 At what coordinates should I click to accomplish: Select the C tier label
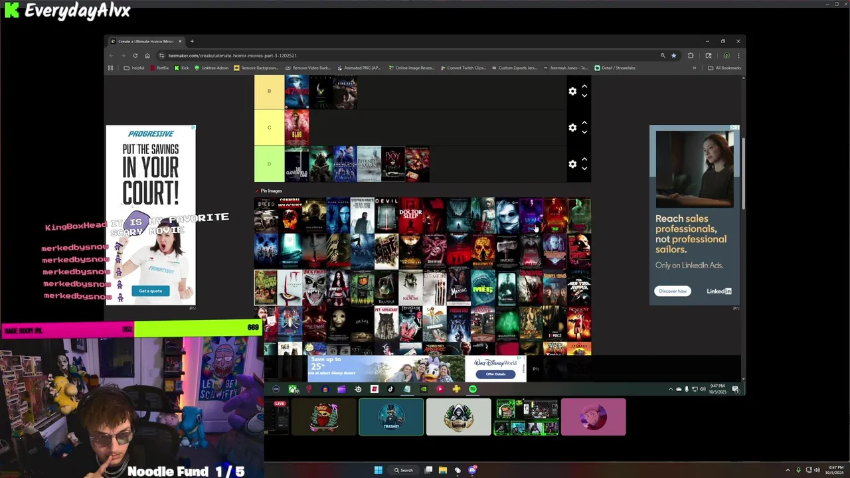[269, 127]
